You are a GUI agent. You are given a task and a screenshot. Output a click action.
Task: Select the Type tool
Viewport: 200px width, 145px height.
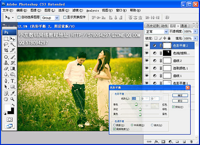pyautogui.click(x=12, y=81)
